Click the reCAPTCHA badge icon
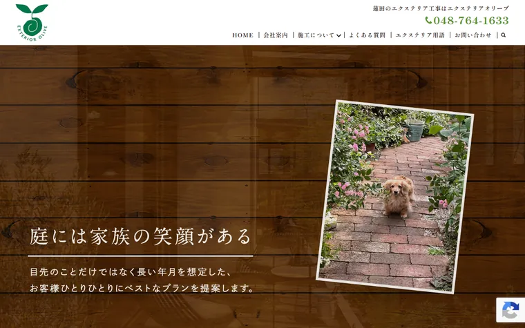The image size is (525, 328). (x=510, y=310)
